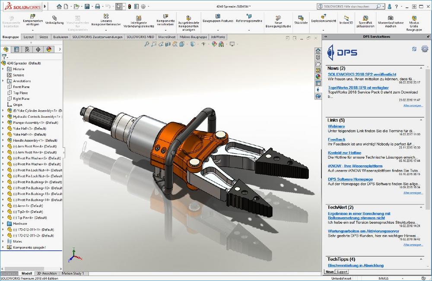Show Ausgeblendete Komponenten anzeigen
This screenshot has width=432, height=281.
coord(188,23)
